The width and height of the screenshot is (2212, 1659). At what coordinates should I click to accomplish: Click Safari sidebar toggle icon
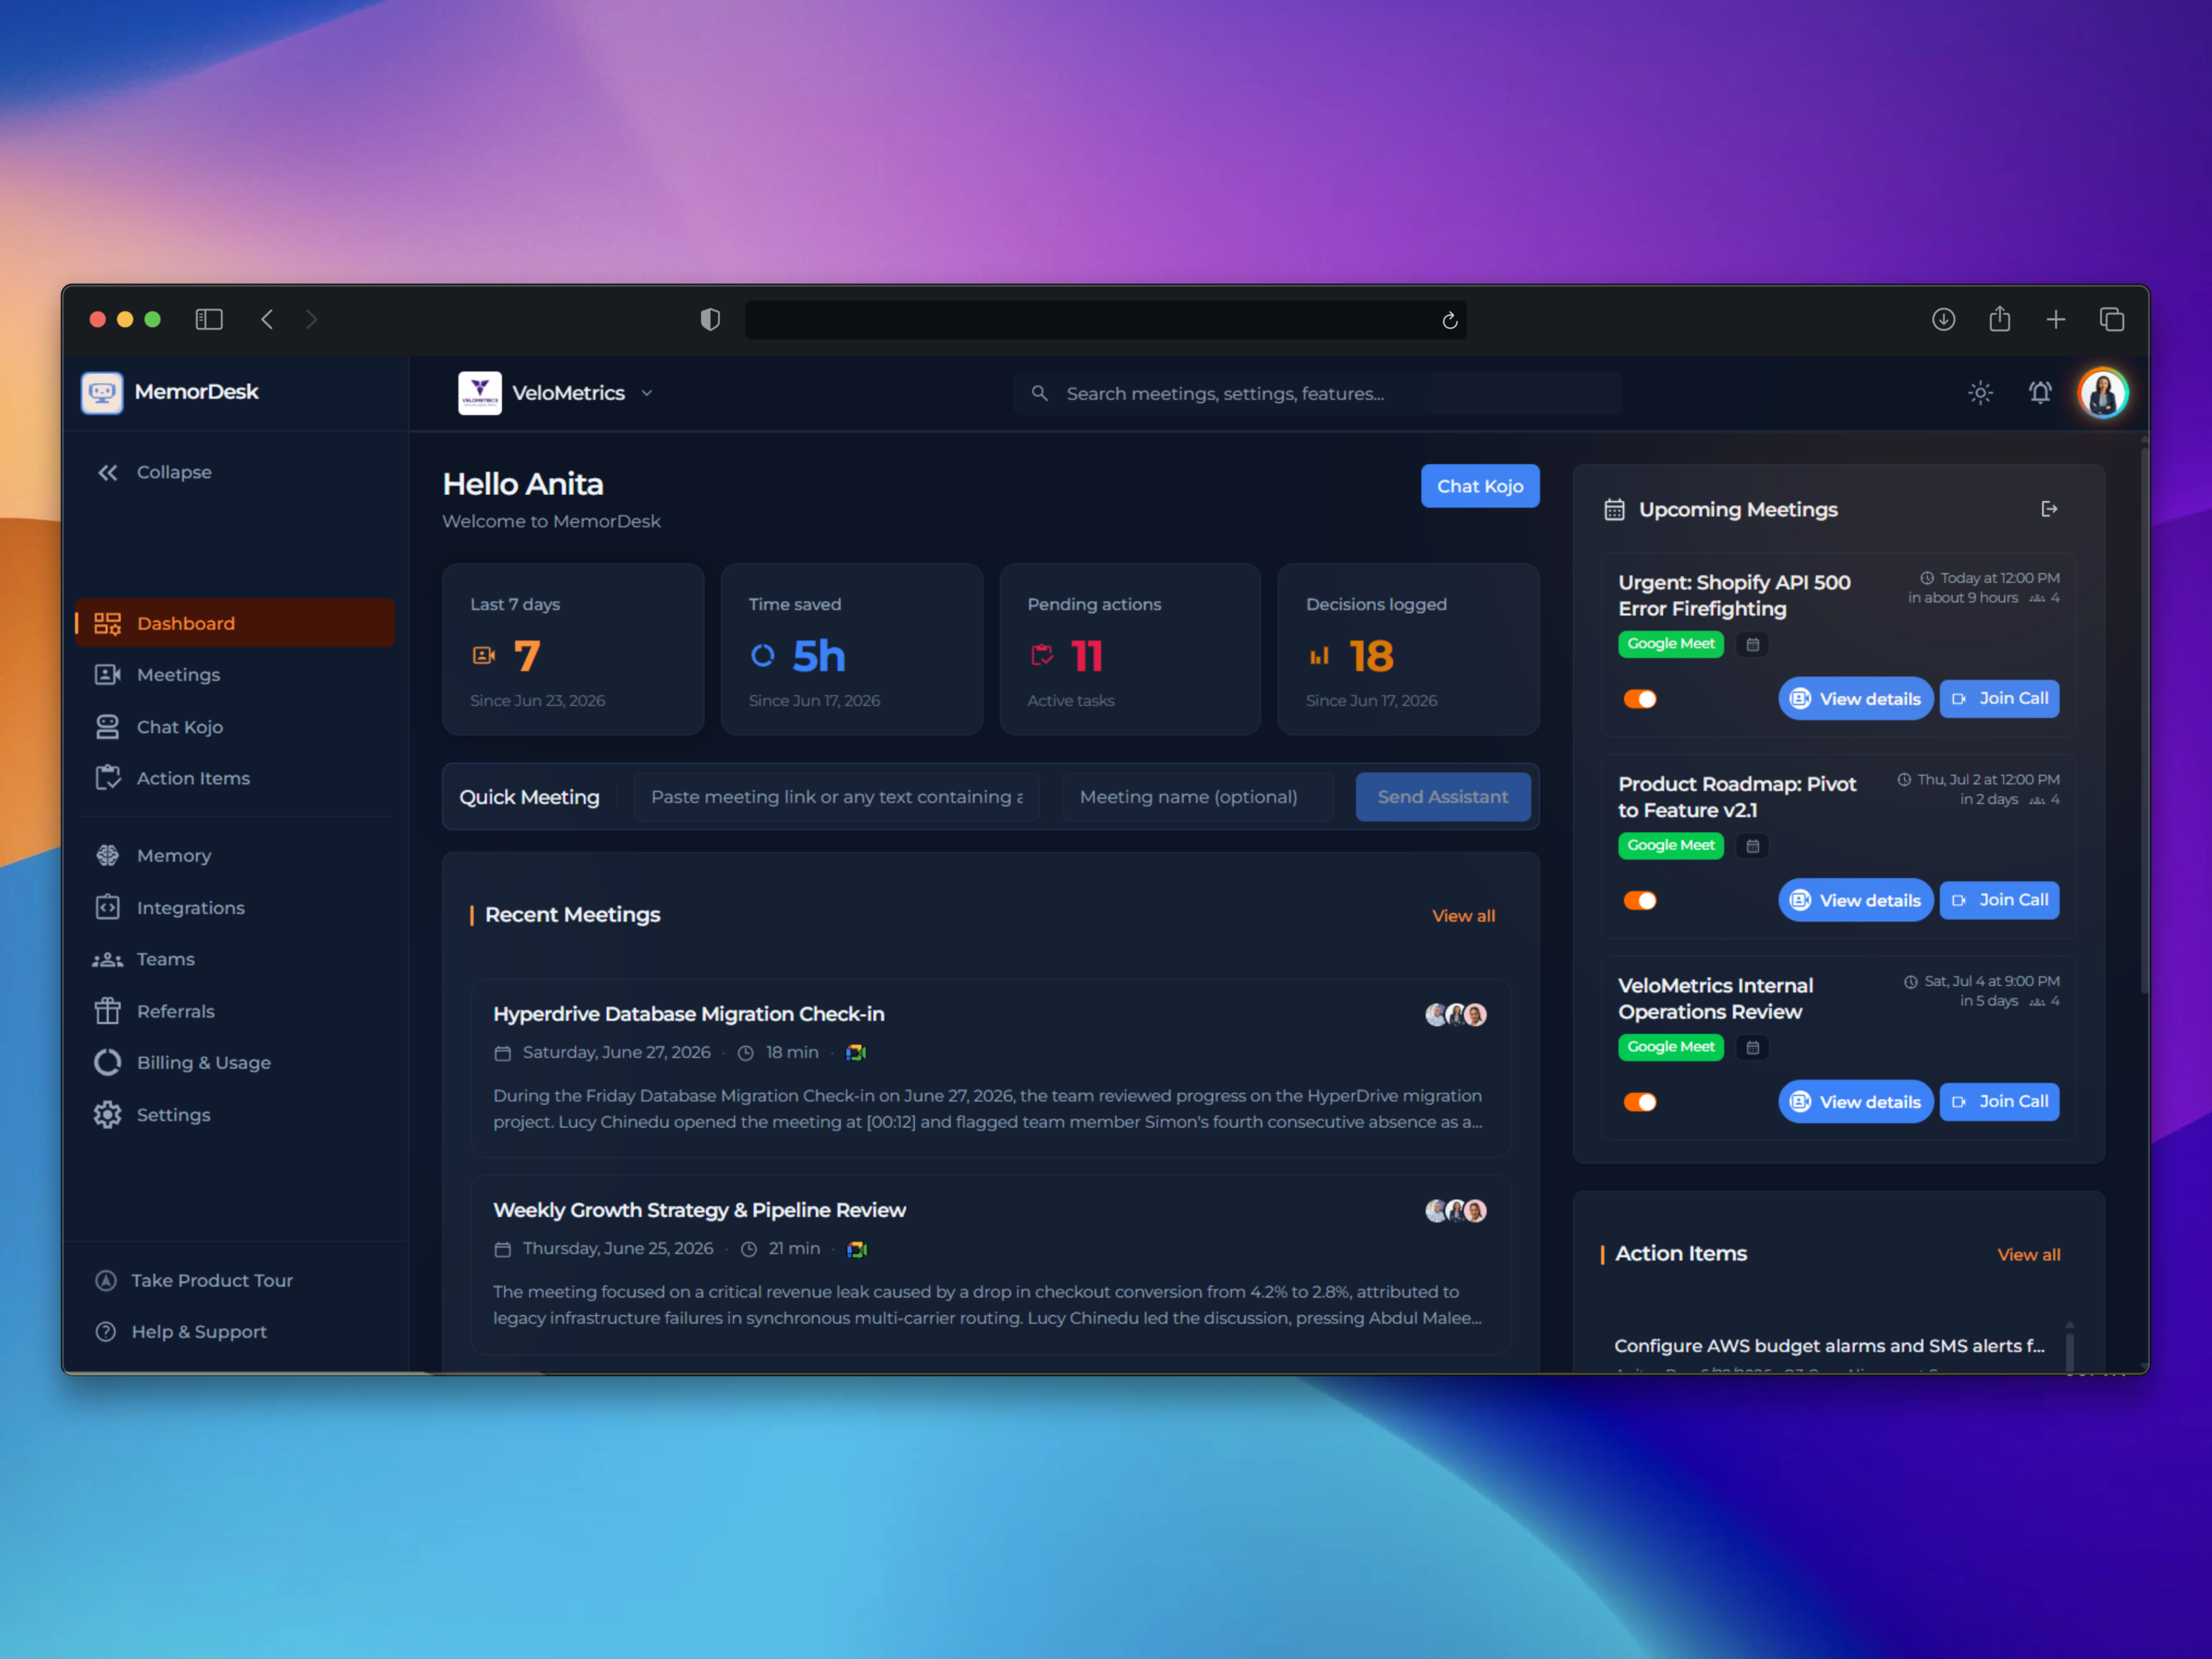coord(209,320)
